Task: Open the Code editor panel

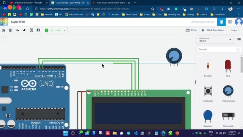Action: pos(191,30)
